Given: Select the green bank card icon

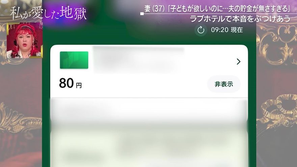Looking at the screenshot, I should 74,60.
